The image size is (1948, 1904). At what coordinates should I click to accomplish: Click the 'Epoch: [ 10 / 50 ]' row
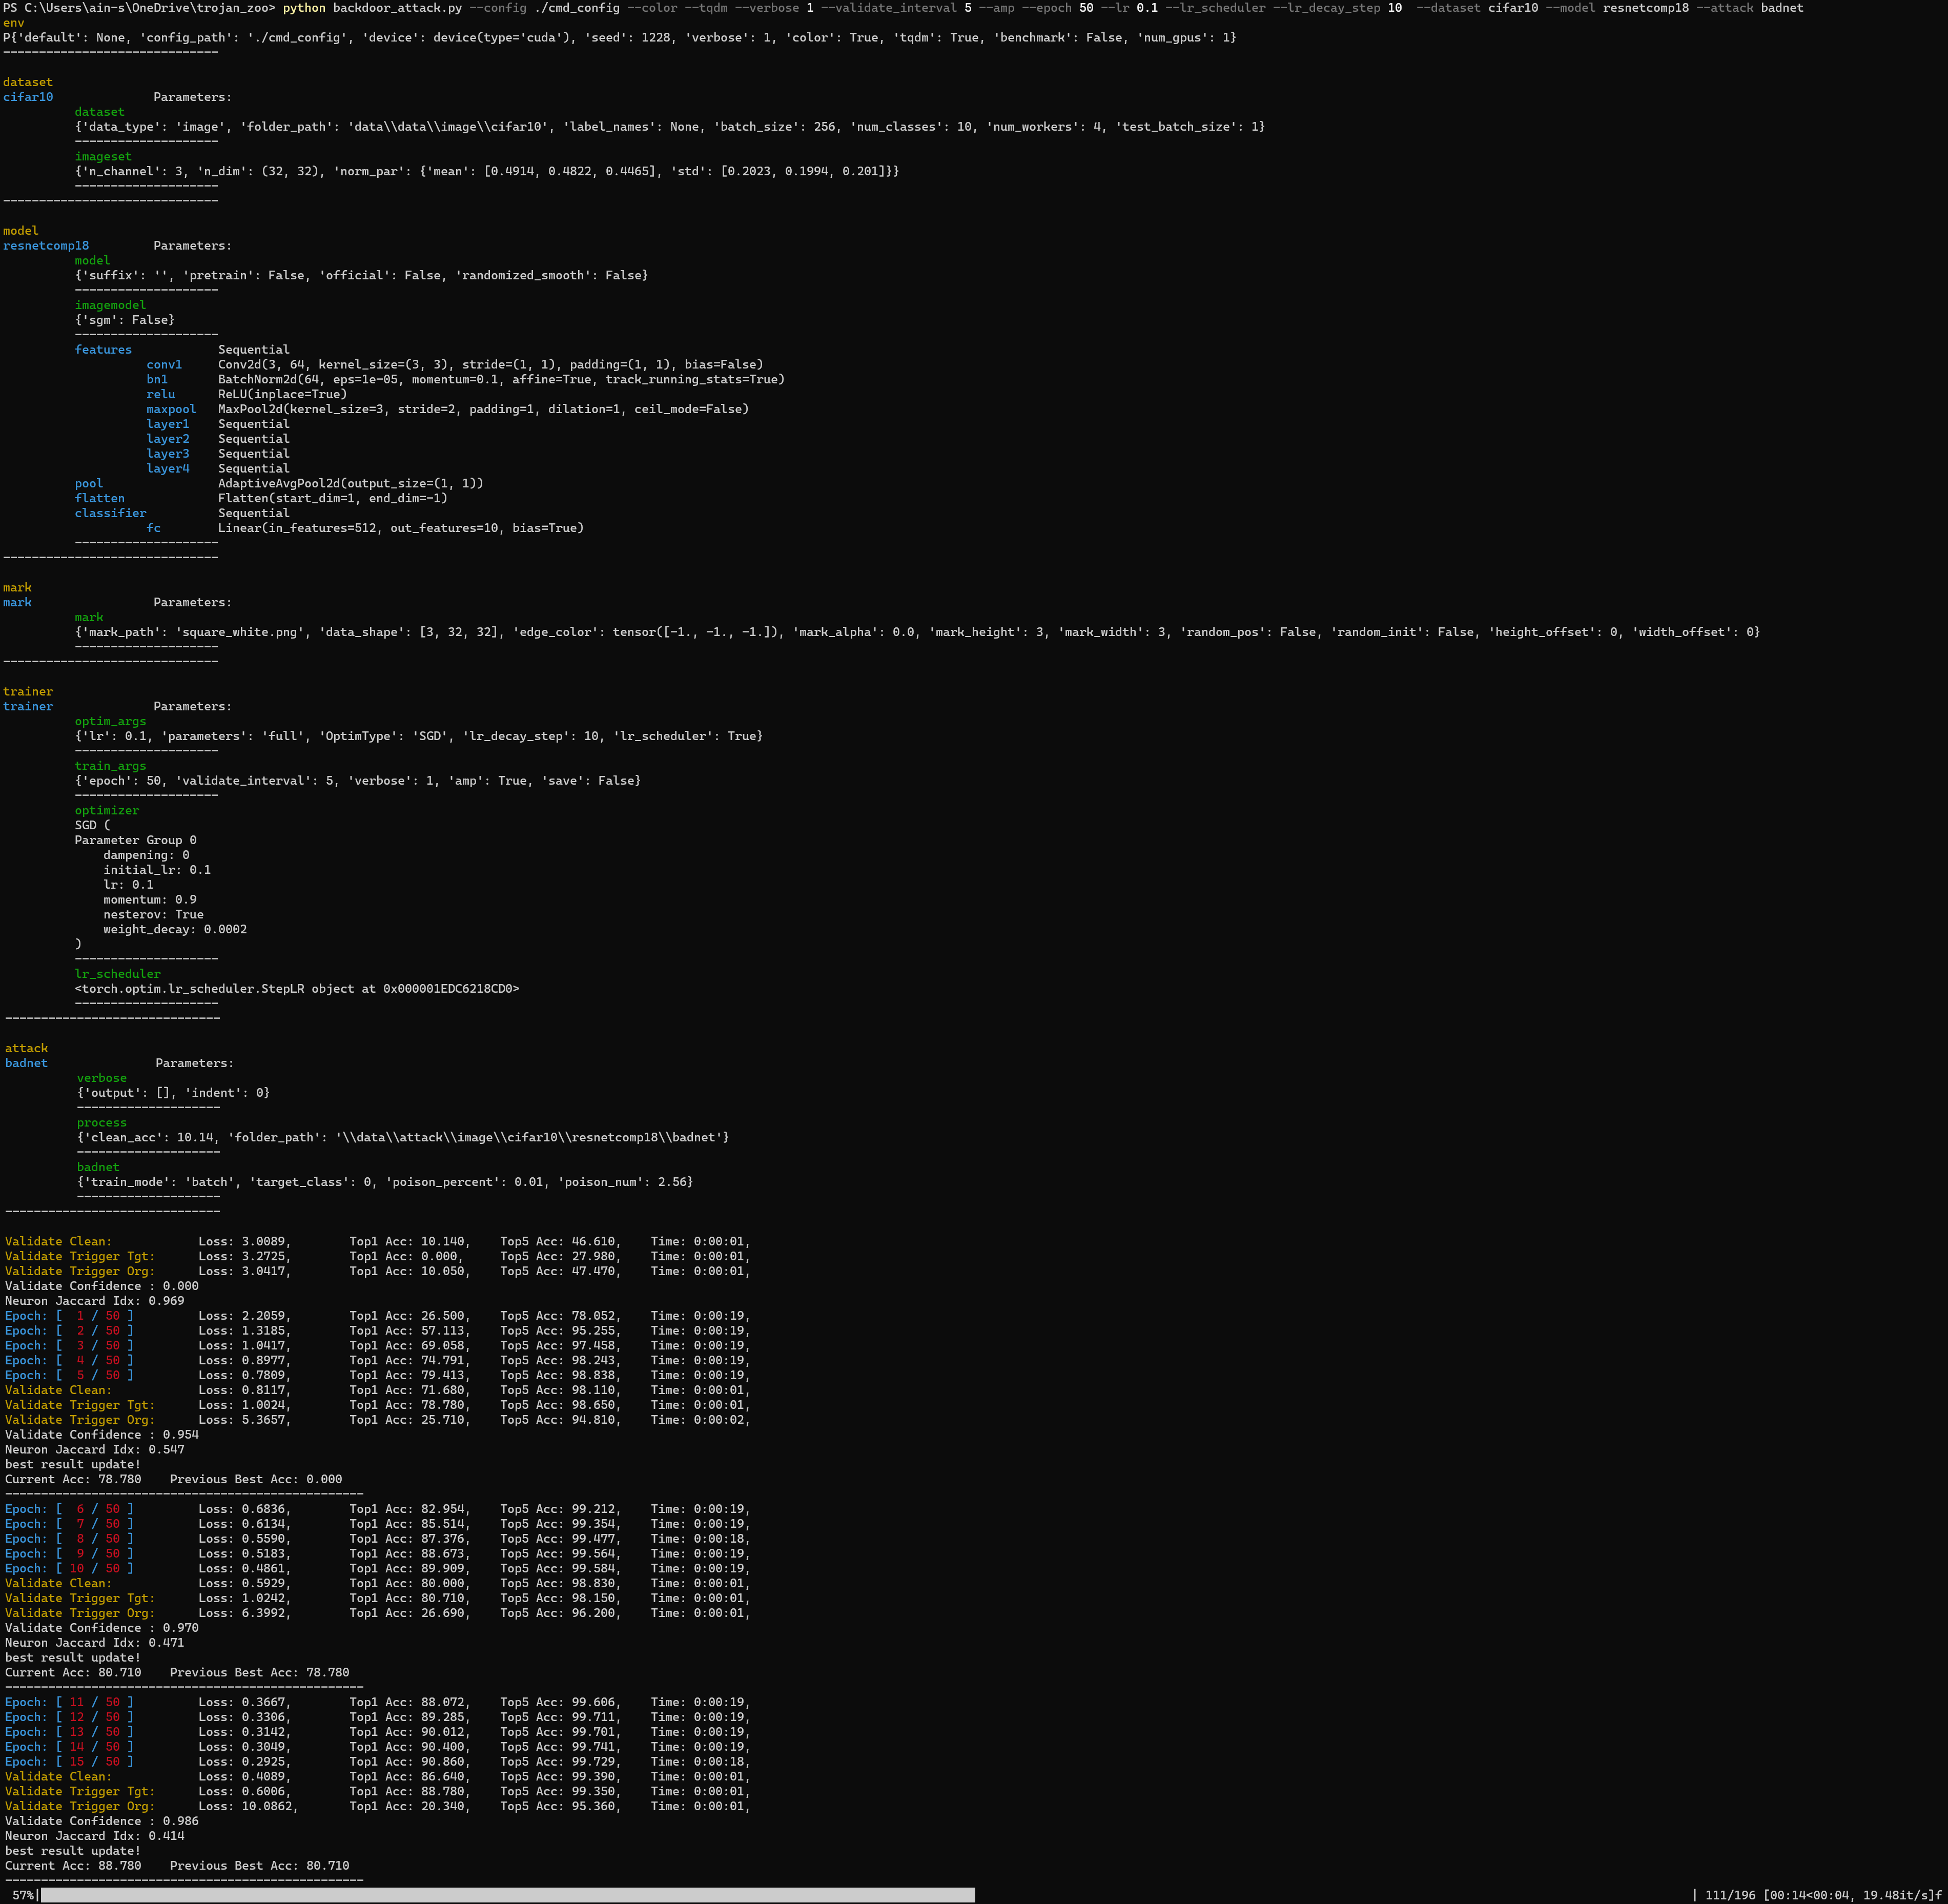point(377,1568)
